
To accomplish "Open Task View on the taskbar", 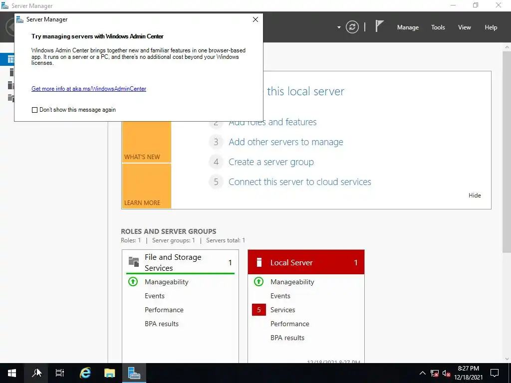I will tap(60, 373).
